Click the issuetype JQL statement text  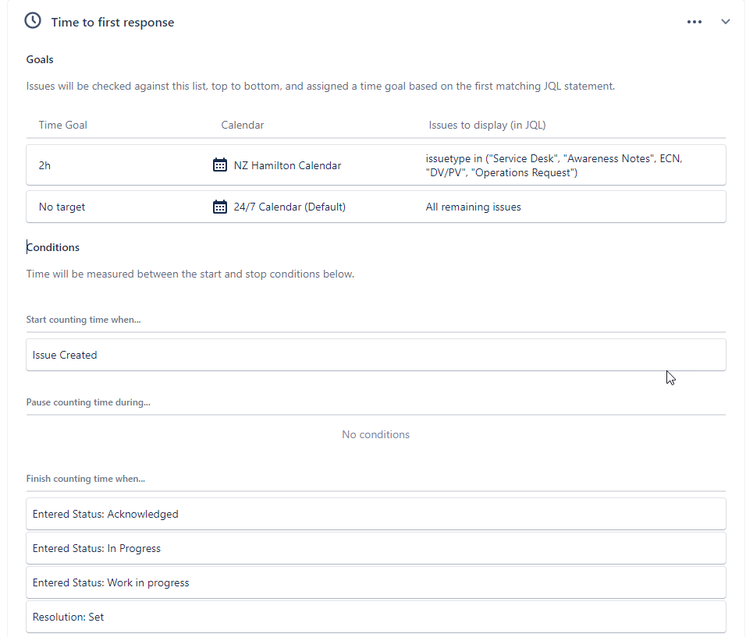pos(554,165)
